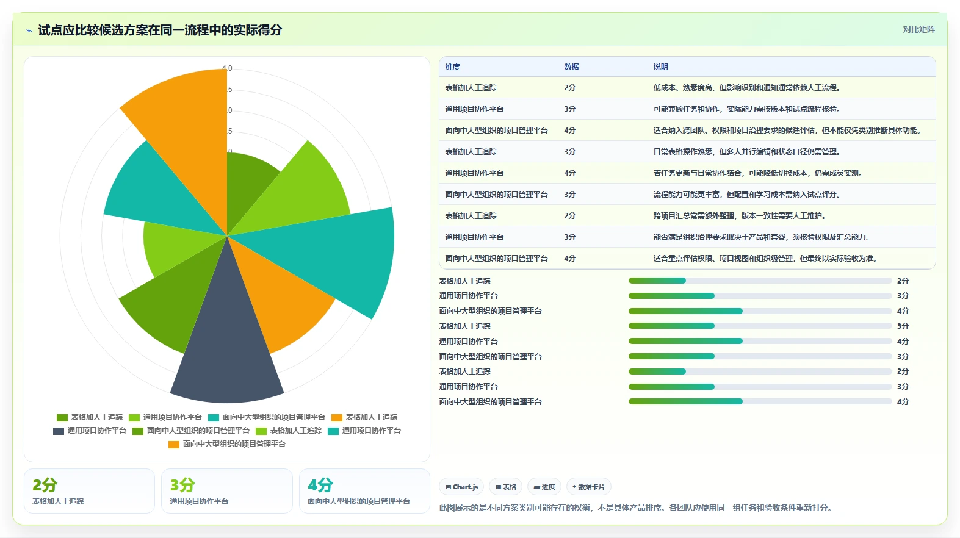Toggle the orange 表格加人工追踪 legend item
The height and width of the screenshot is (538, 960).
point(364,417)
